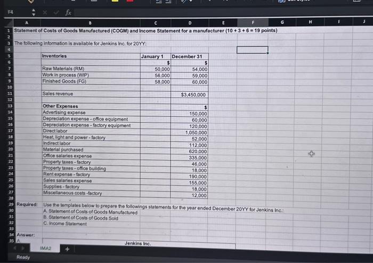
Task: Select row 1 header
Action: pos(9,31)
